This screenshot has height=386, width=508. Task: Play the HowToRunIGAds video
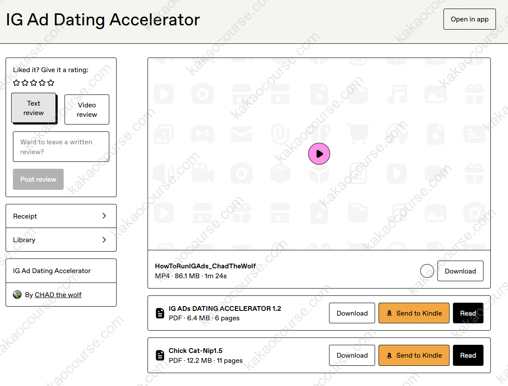[319, 154]
